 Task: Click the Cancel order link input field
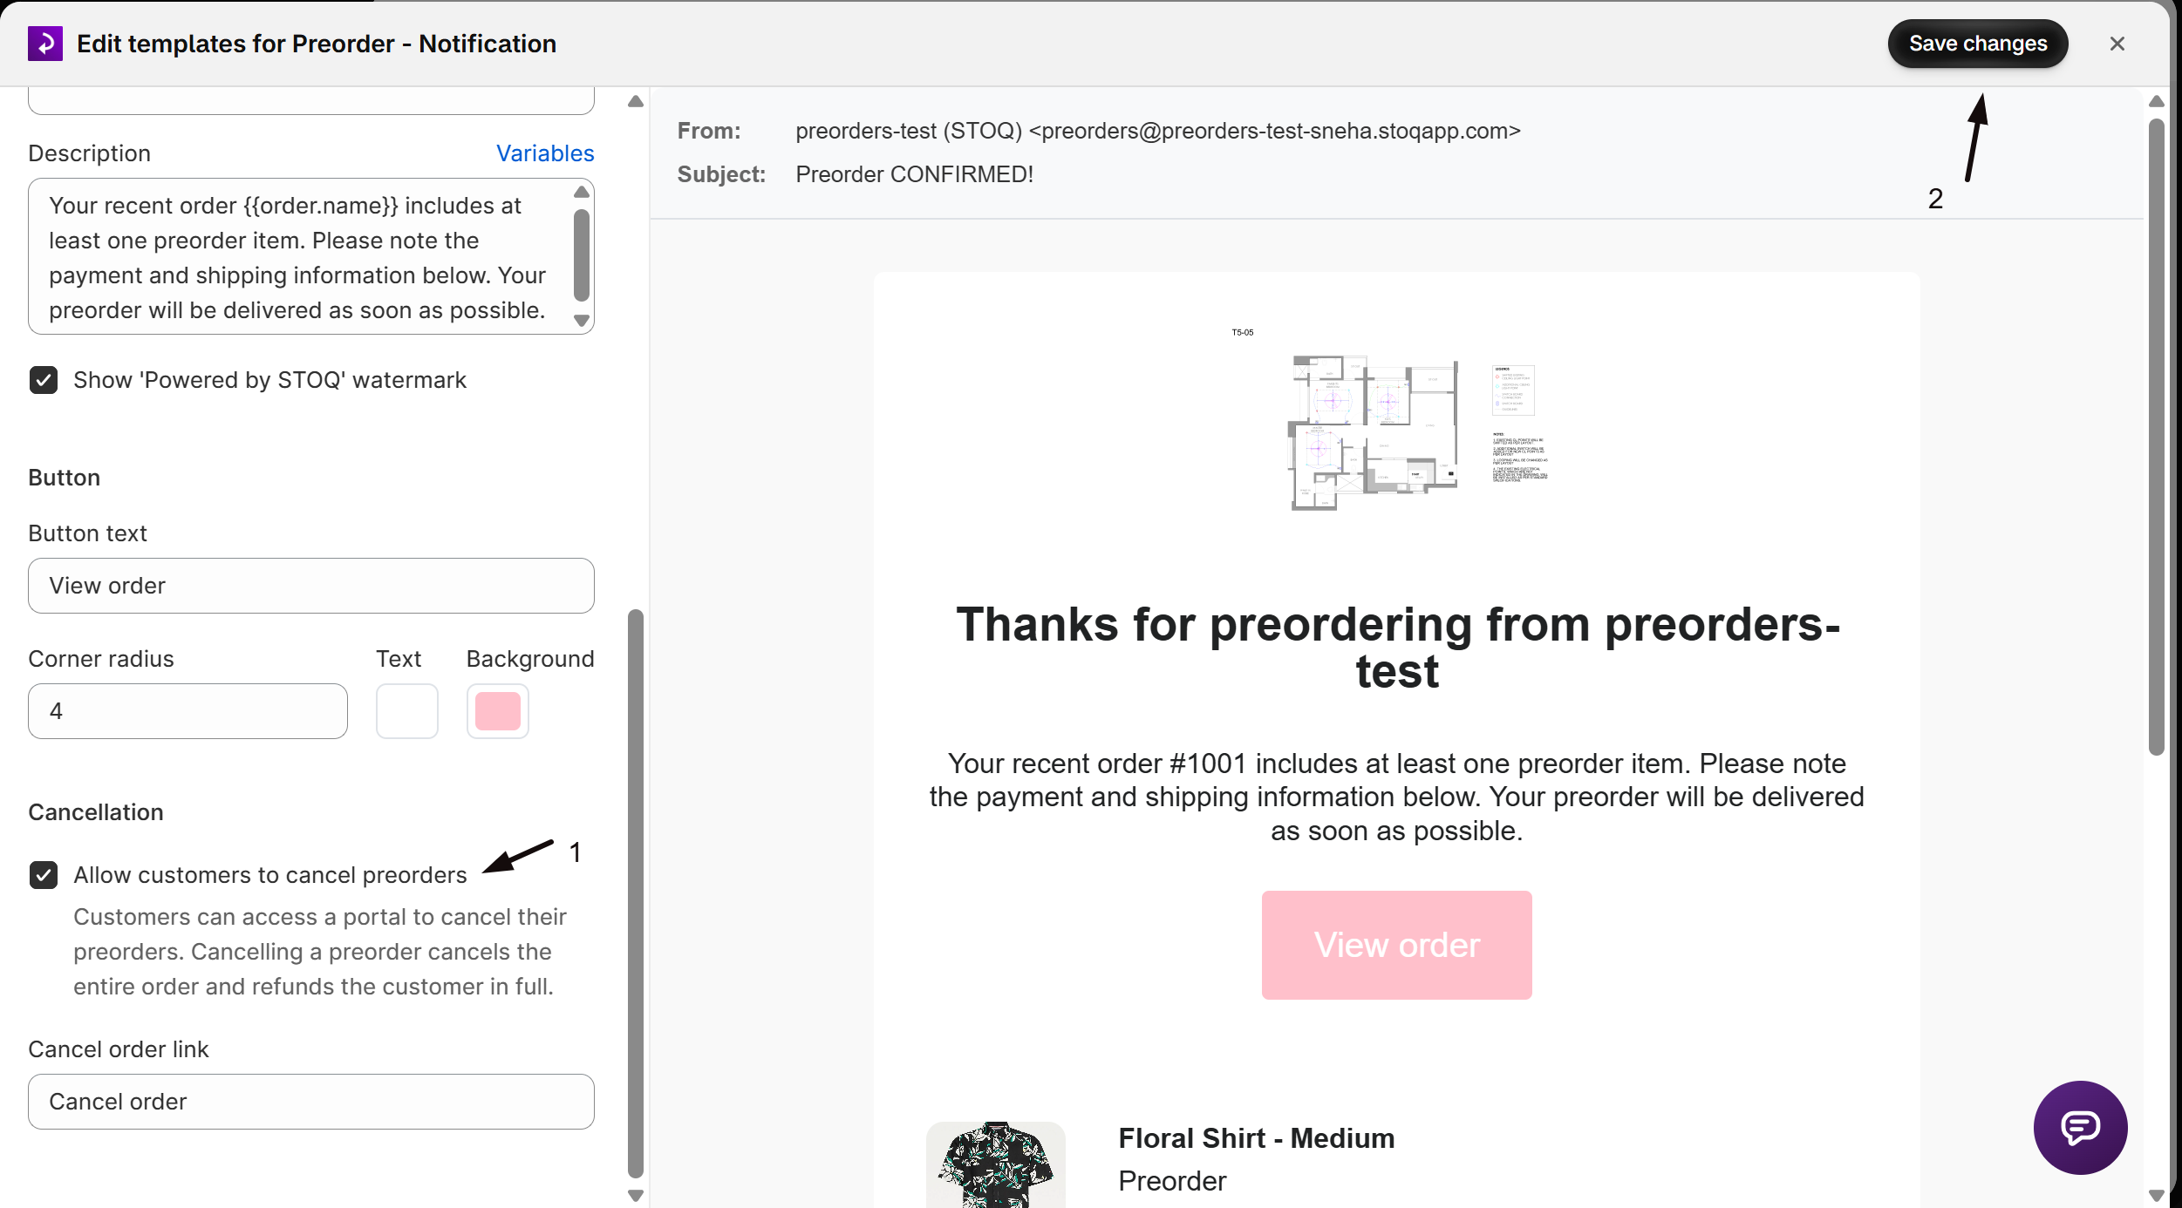(311, 1102)
